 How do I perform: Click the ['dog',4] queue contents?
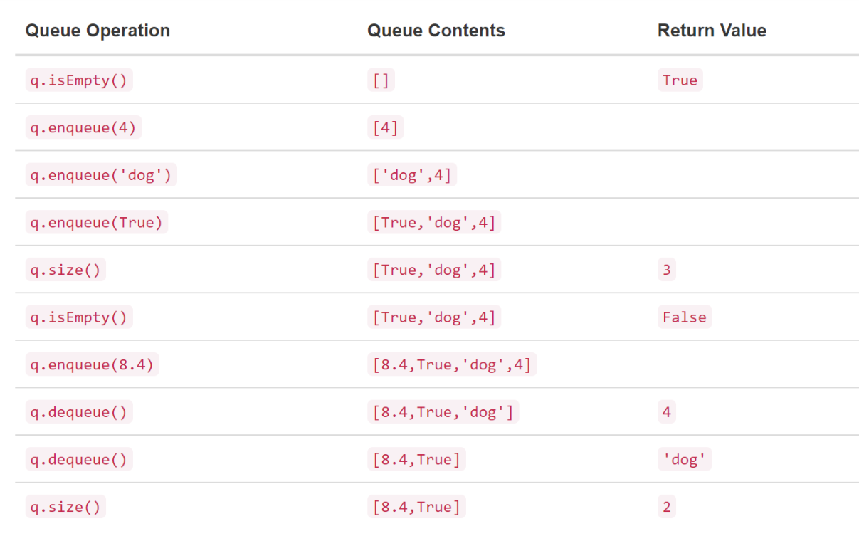[x=412, y=175]
